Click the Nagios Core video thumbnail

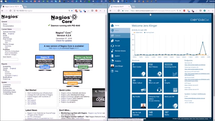(98, 98)
